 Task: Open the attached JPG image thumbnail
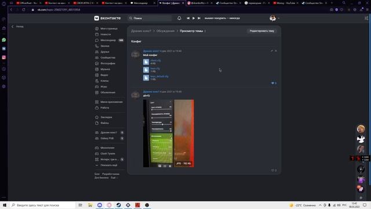(169, 134)
